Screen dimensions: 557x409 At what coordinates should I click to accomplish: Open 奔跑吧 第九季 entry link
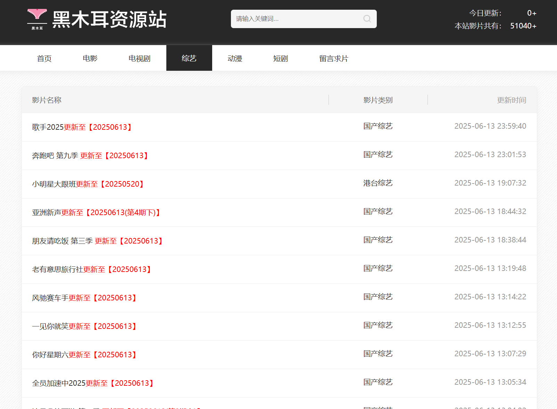(x=91, y=155)
